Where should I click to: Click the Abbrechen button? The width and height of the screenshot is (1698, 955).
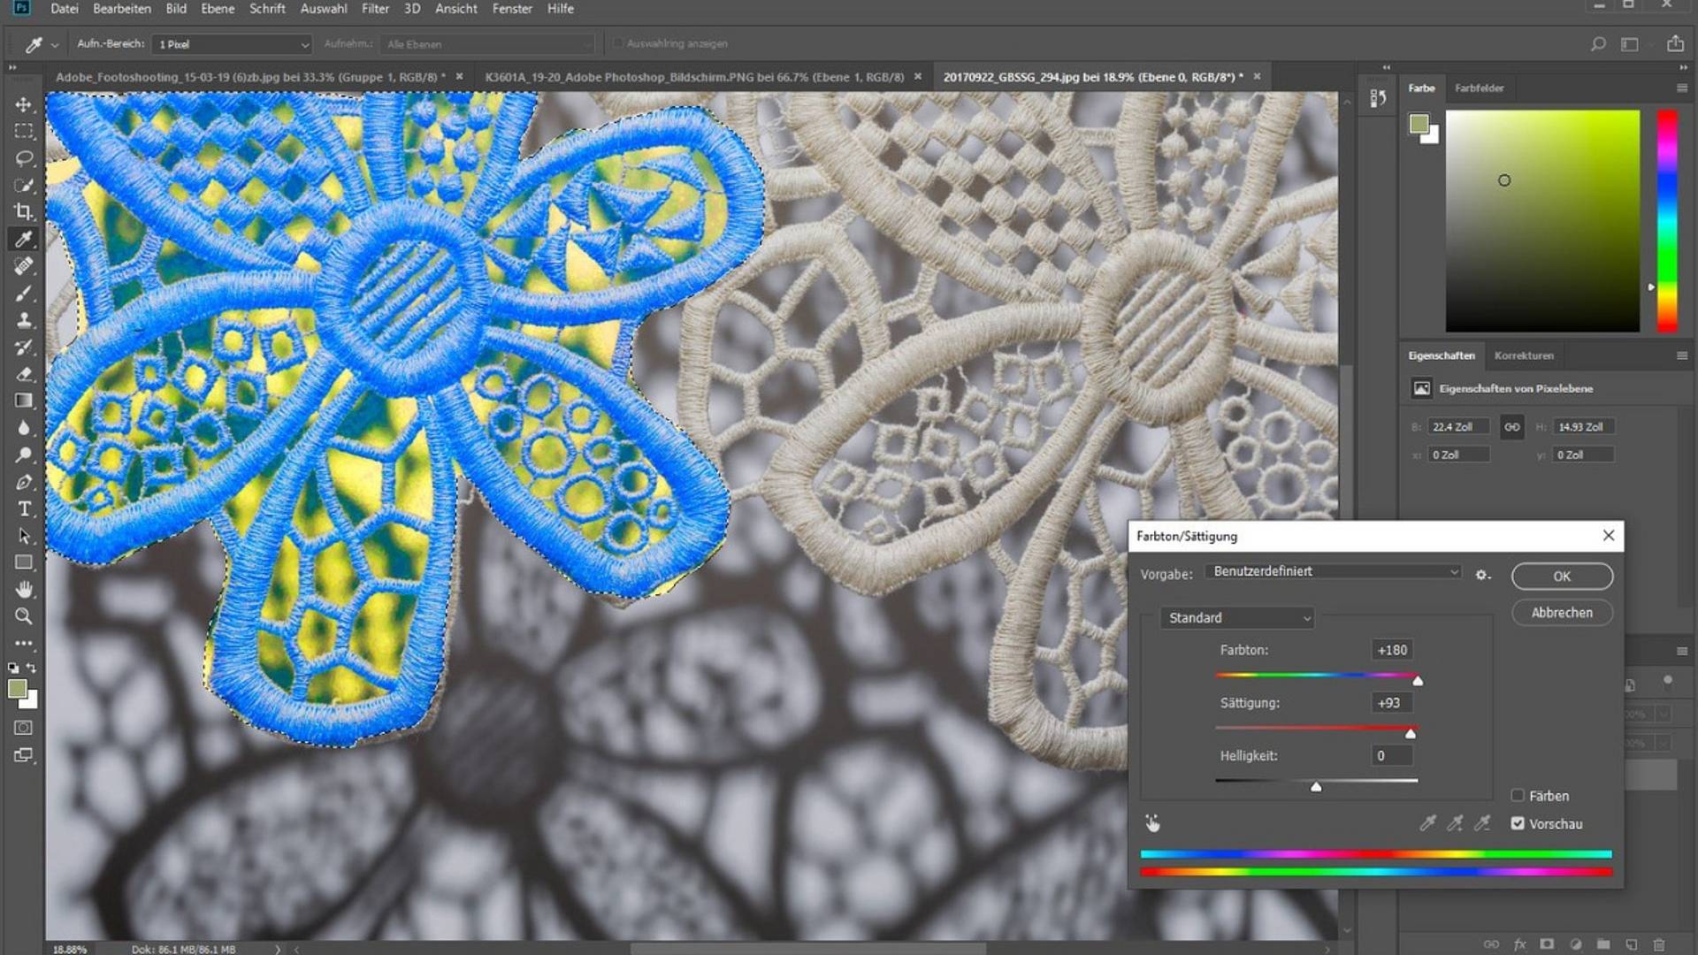pos(1562,613)
